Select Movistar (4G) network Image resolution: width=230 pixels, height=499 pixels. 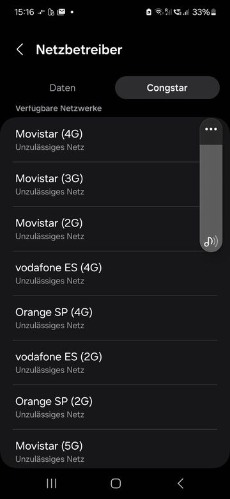[x=106, y=139]
